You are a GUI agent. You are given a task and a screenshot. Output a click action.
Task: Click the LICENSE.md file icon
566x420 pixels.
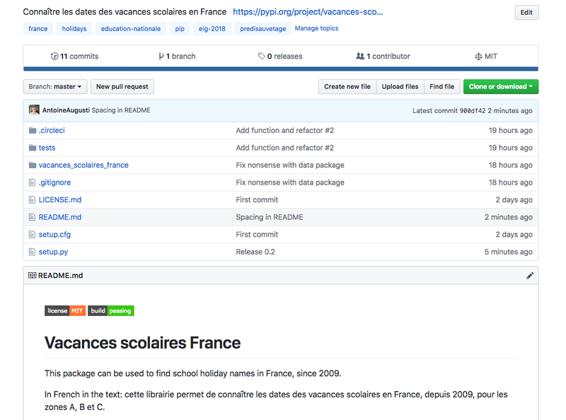click(x=32, y=200)
